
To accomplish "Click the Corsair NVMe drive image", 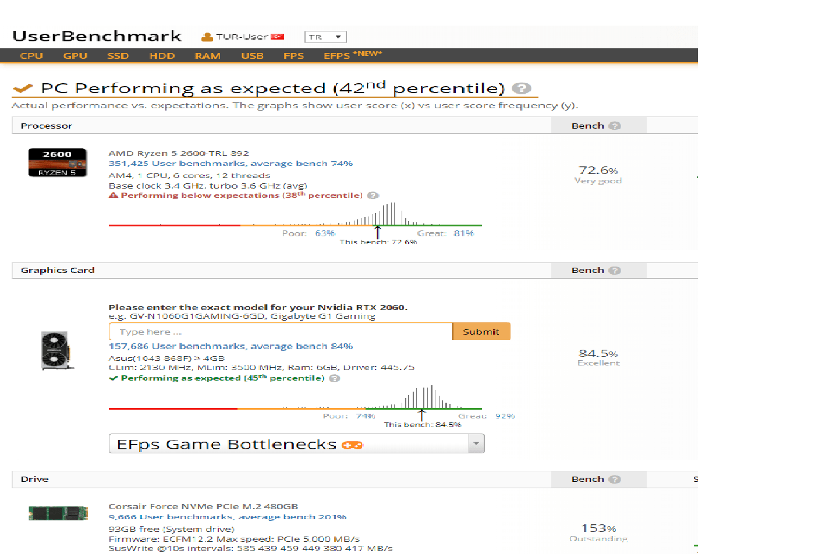I will (58, 513).
